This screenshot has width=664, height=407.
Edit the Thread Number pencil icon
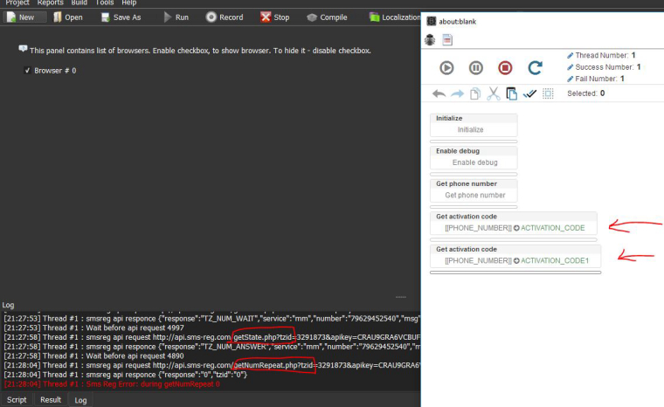571,55
